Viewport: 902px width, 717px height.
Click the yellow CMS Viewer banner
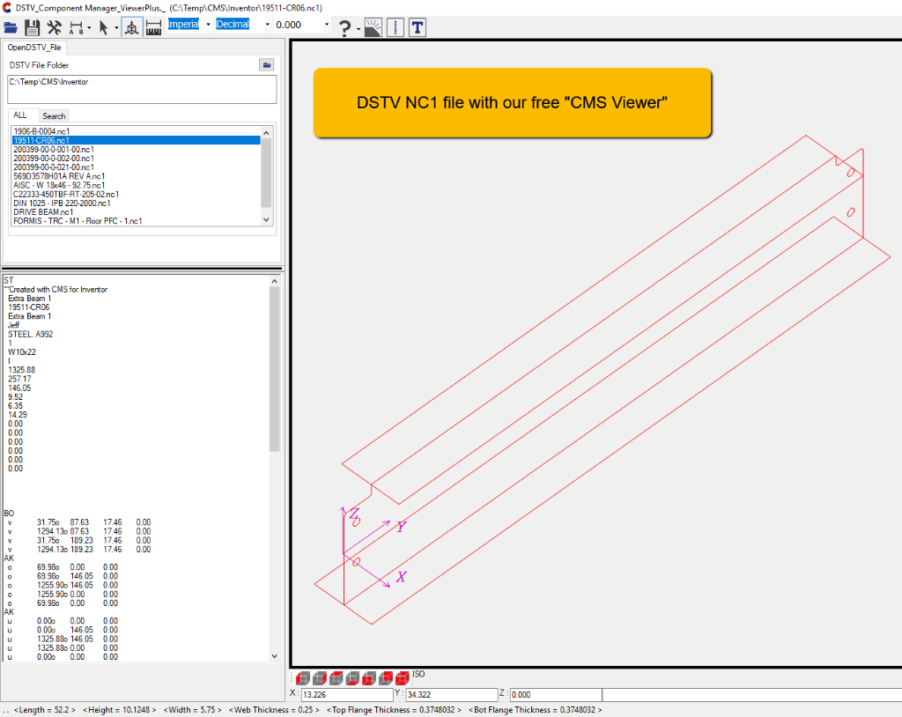tap(512, 102)
